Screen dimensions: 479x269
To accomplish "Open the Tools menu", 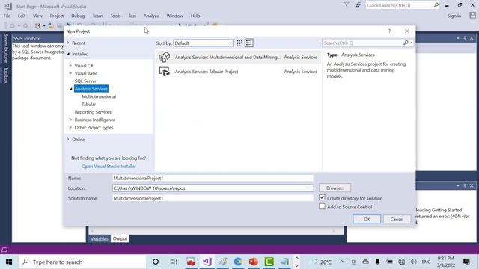I will 115,16.
